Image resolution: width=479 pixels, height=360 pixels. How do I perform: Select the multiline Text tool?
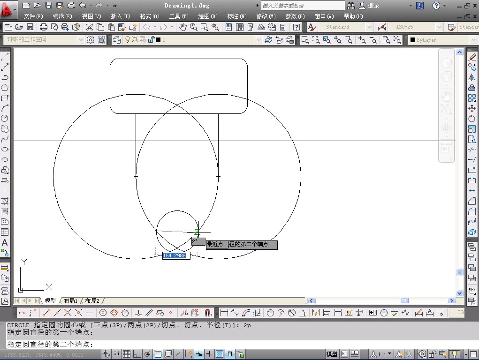pyautogui.click(x=5, y=242)
